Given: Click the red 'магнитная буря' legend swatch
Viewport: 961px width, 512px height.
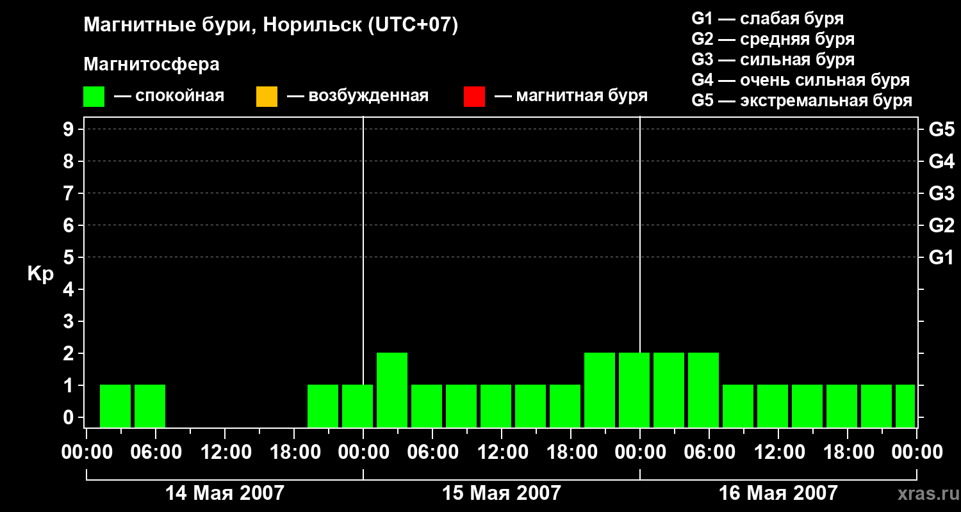Looking at the screenshot, I should [x=474, y=97].
